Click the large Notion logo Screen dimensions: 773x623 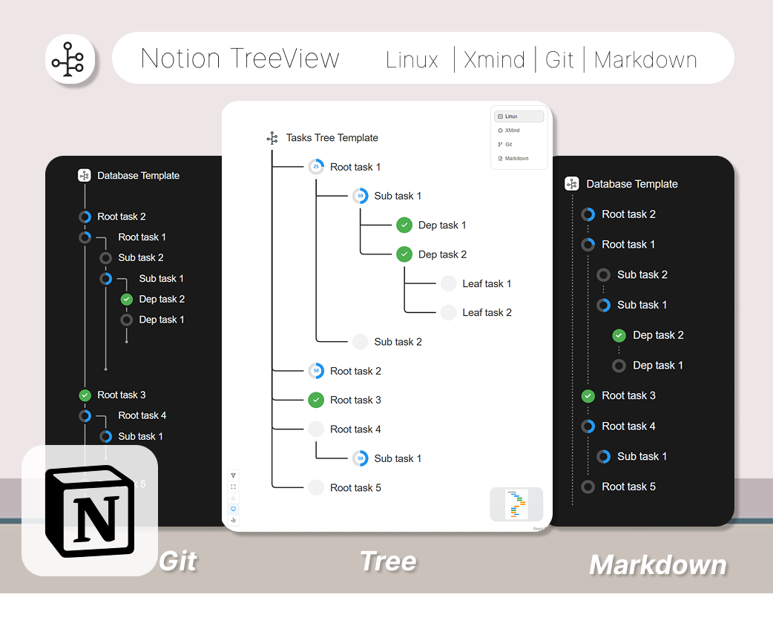[90, 511]
